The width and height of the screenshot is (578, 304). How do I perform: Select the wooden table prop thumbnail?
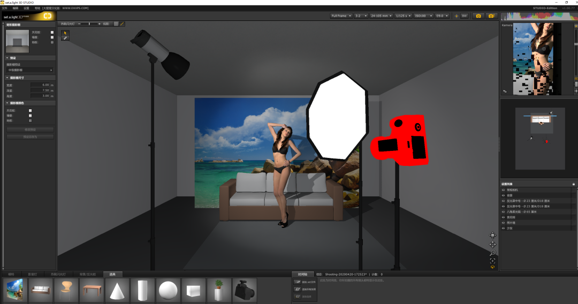point(92,290)
